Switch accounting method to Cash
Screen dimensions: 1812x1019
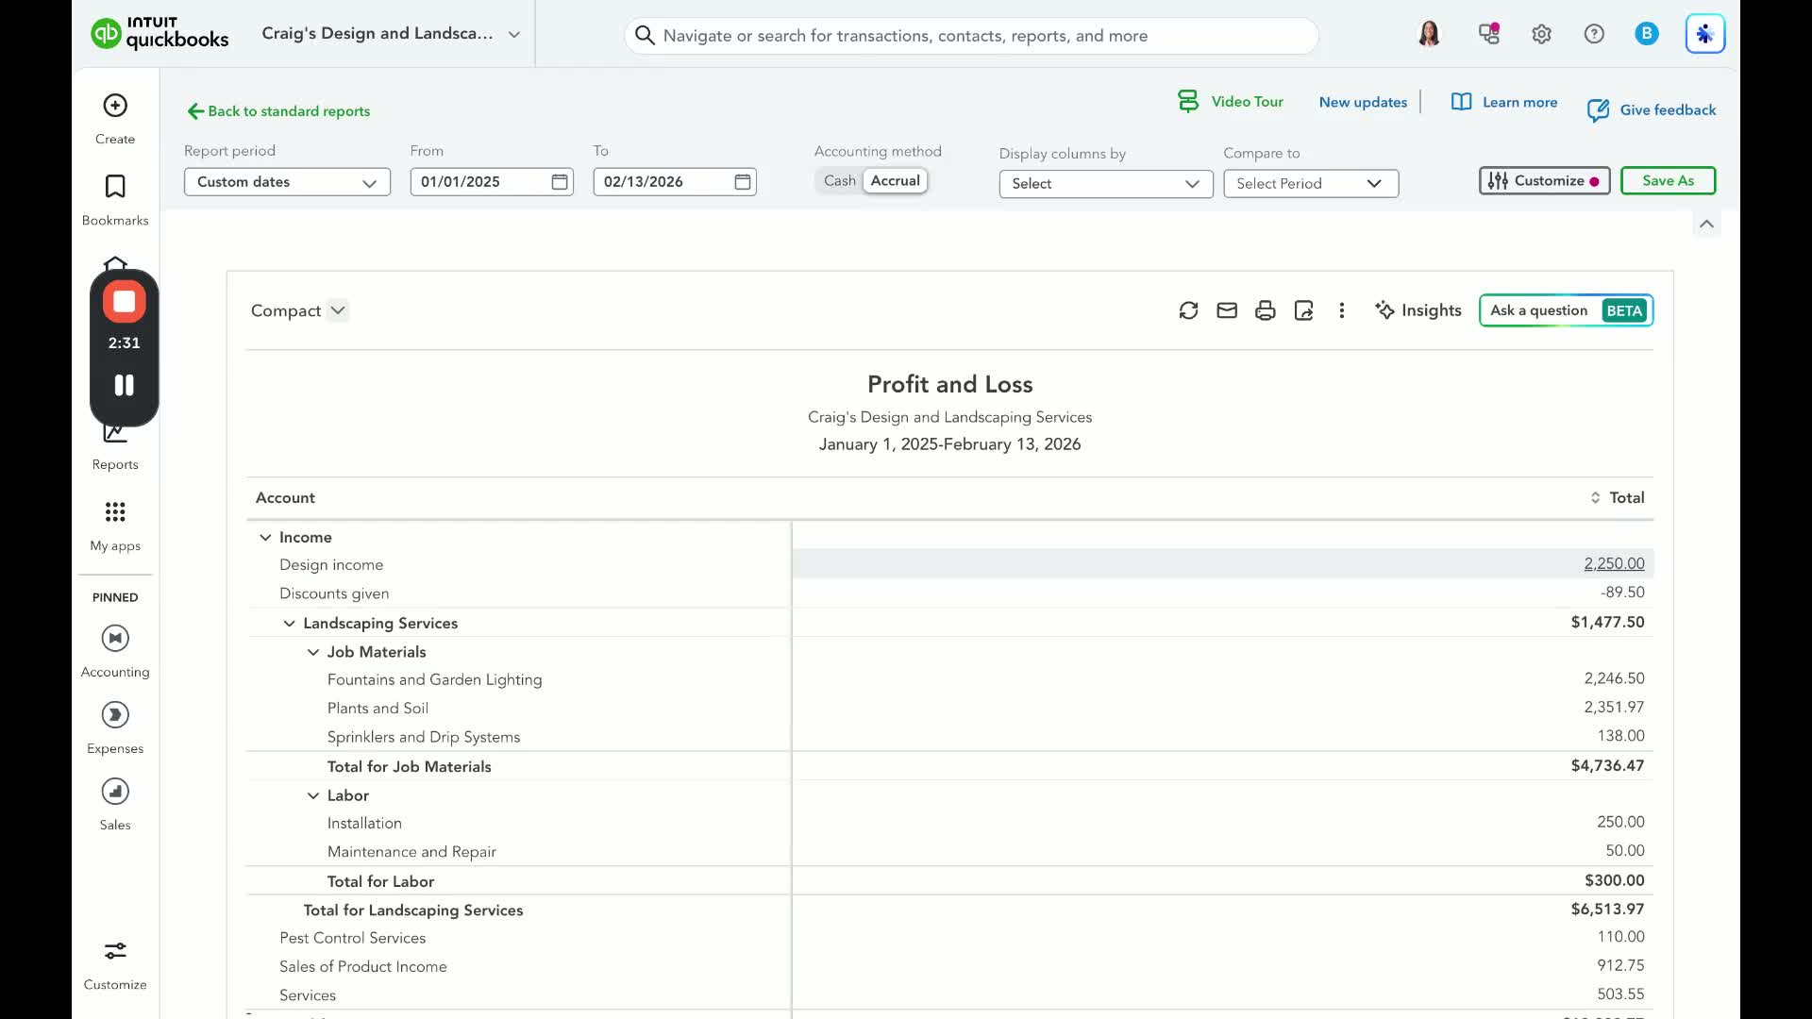point(839,181)
